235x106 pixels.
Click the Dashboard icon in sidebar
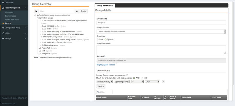3,3
